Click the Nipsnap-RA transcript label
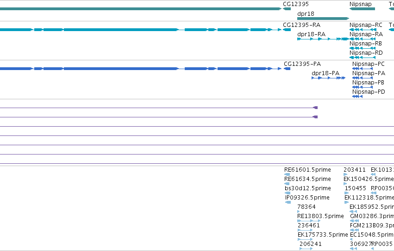Image resolution: width=394 pixels, height=251 pixels. coord(366,34)
